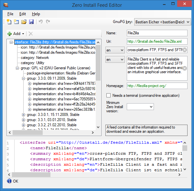This screenshot has height=191, width=194.
Task: Click tree vertical scrollbar up arrow
Action: coord(98,42)
